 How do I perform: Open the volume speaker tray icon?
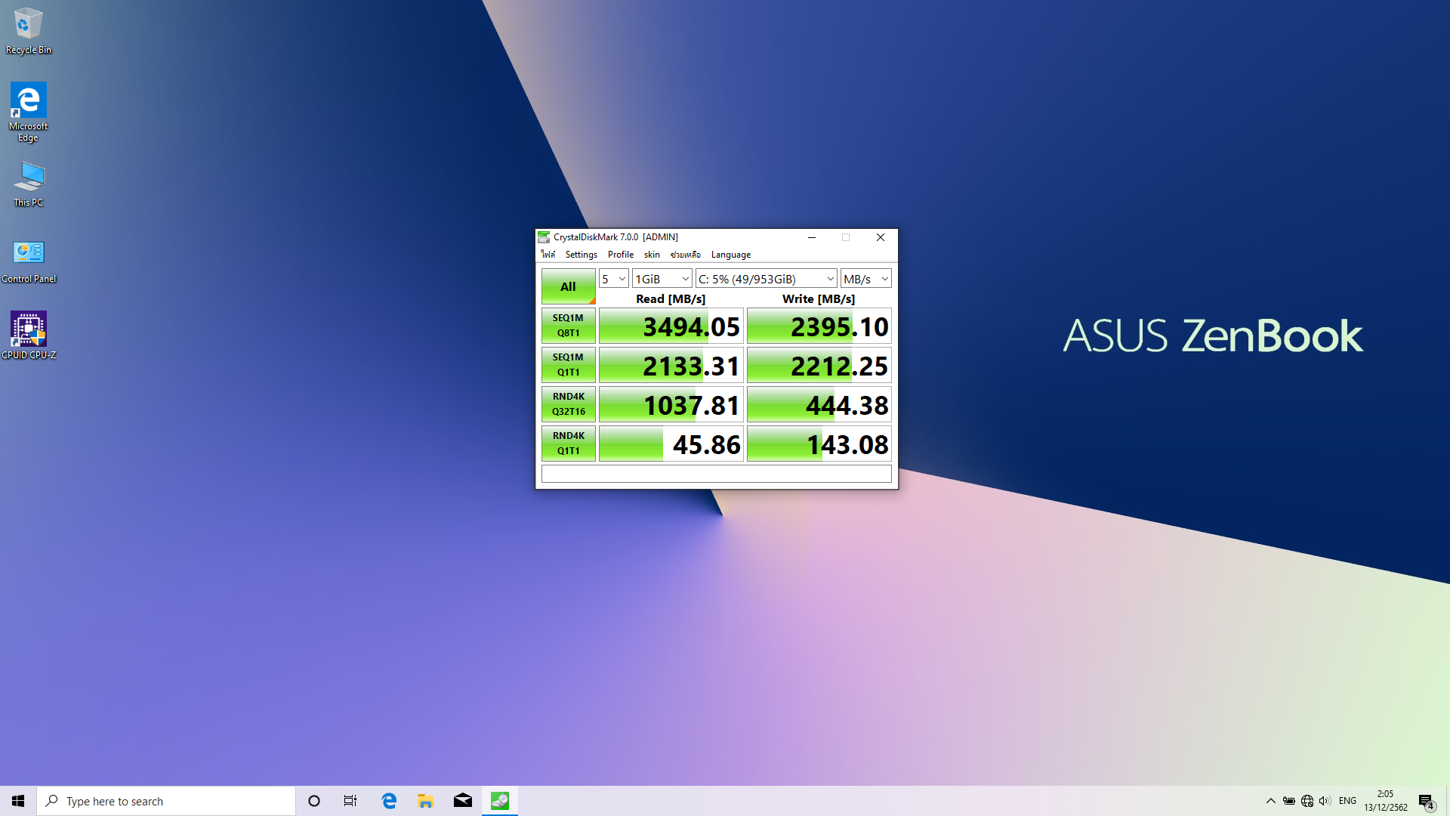coord(1325,801)
